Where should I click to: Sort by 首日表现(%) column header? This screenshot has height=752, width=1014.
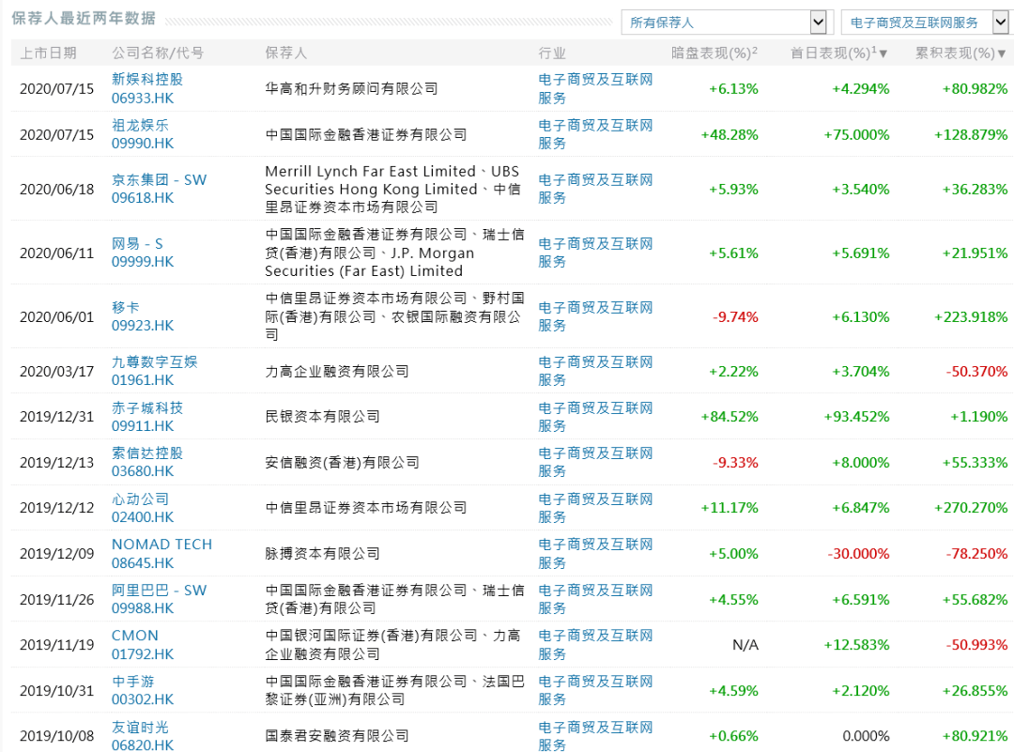(838, 53)
